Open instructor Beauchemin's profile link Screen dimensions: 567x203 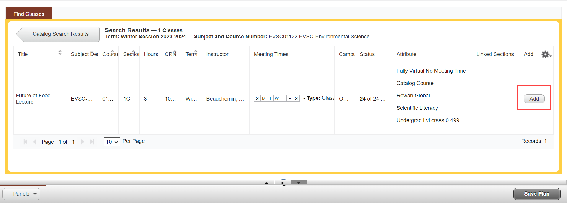click(225, 99)
